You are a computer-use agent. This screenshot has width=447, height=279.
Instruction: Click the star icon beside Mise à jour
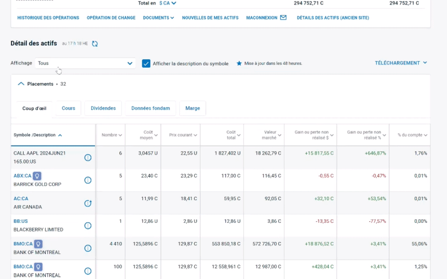(x=239, y=63)
